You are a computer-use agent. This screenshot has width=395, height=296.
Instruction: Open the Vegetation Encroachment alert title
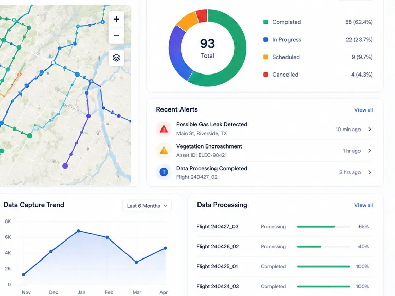pos(209,146)
